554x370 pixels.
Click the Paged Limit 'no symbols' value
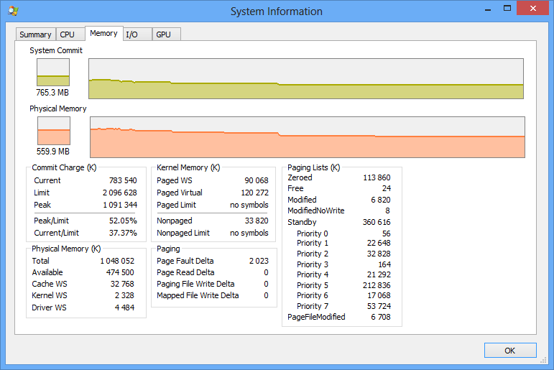click(x=249, y=205)
